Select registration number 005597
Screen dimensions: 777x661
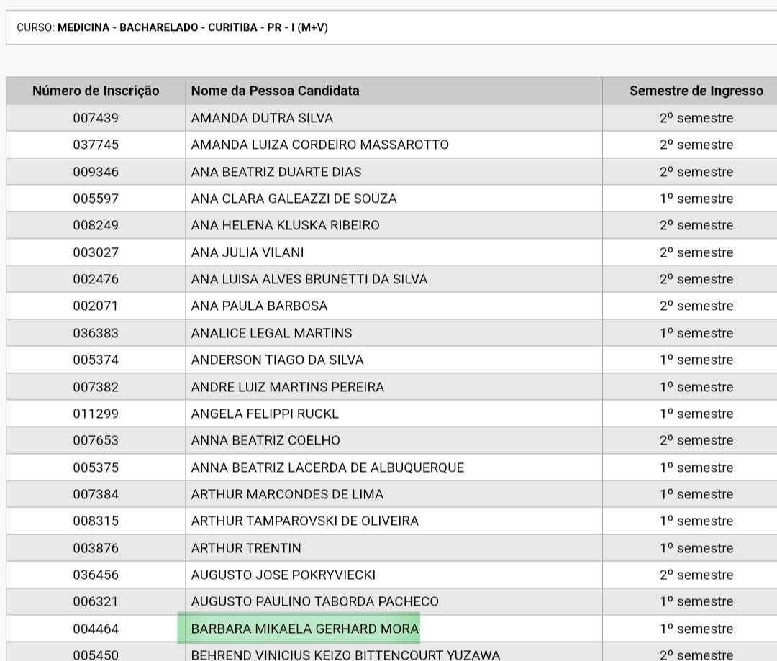[x=96, y=199]
